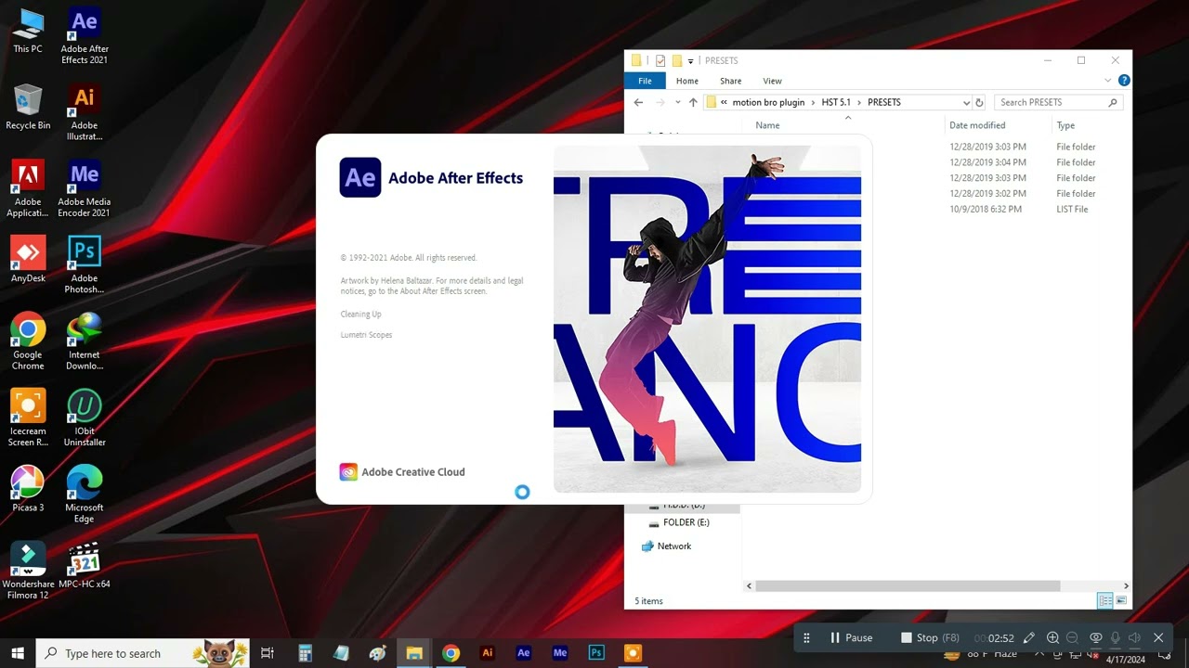Open Photoshop from the taskbar
The height and width of the screenshot is (668, 1189).
tap(596, 653)
